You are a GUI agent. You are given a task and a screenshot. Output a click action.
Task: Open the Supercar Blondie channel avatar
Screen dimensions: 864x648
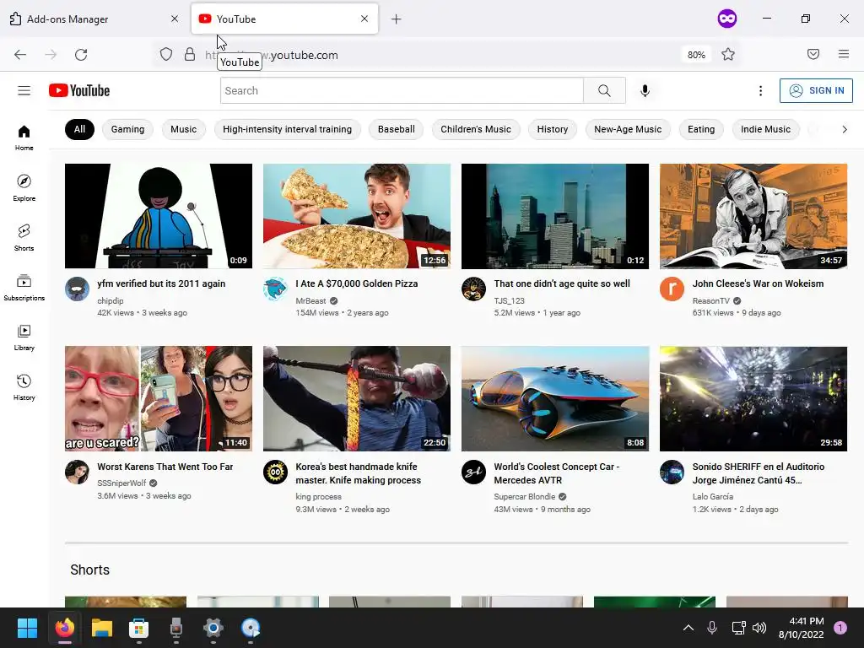tap(473, 472)
